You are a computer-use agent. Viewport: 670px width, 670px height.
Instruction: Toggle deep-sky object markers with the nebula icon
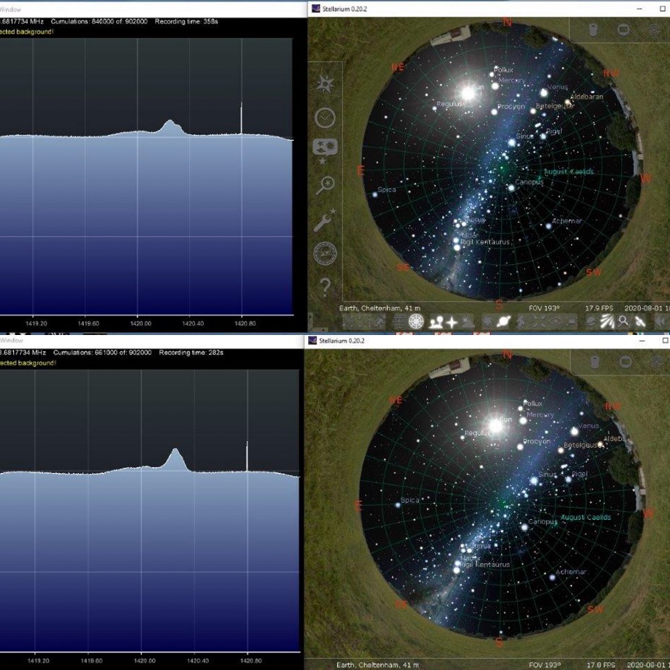pyautogui.click(x=487, y=322)
